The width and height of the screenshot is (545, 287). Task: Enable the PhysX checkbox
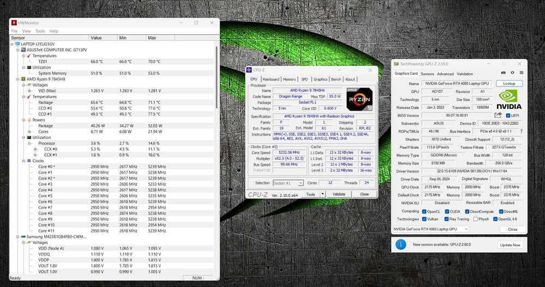(475, 219)
